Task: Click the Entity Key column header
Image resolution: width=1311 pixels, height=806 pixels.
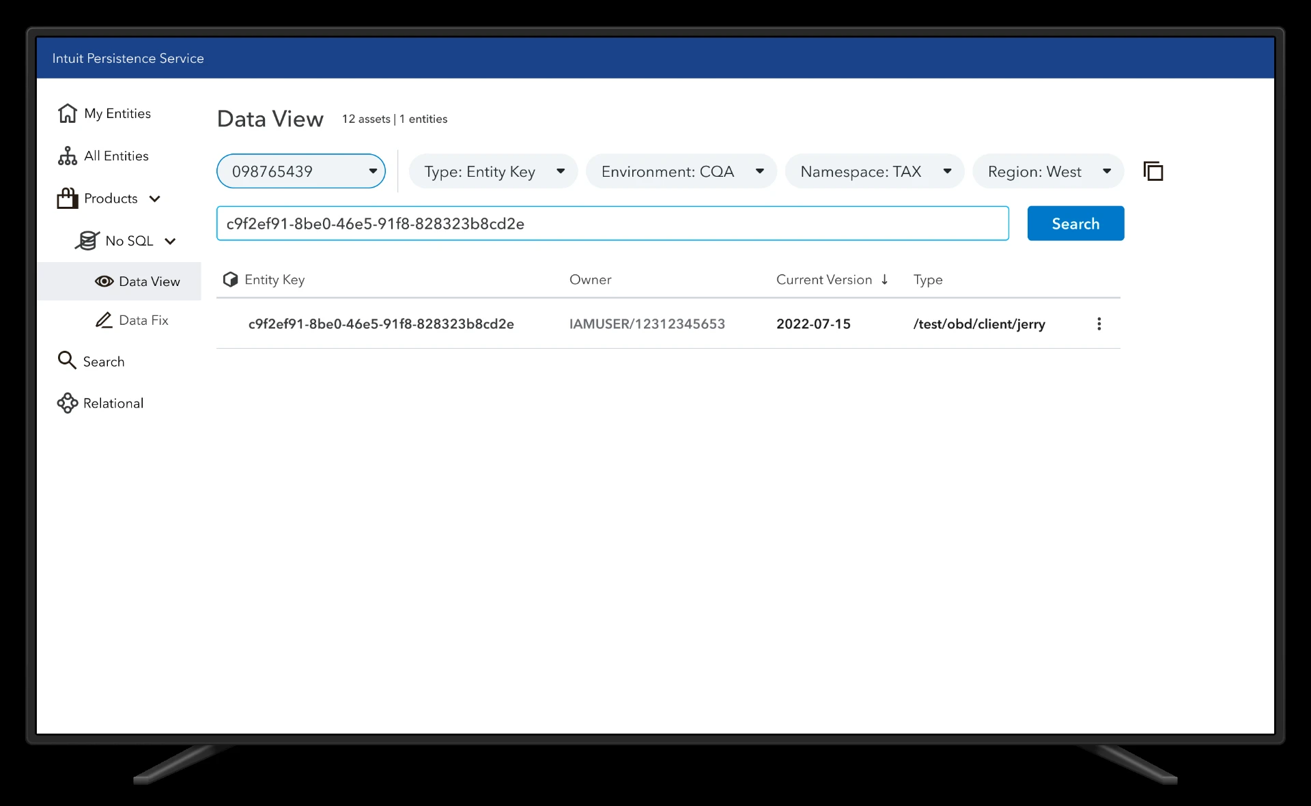Action: [274, 279]
